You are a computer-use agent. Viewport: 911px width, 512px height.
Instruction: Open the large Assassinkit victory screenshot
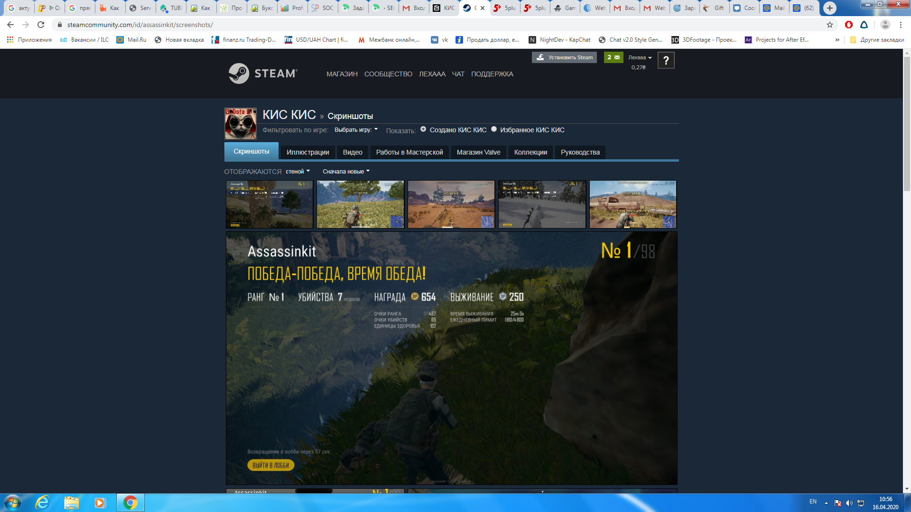pyautogui.click(x=452, y=358)
